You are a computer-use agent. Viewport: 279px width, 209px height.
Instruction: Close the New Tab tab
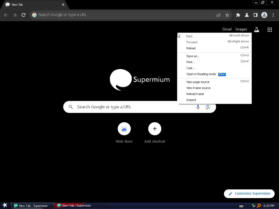(63, 5)
